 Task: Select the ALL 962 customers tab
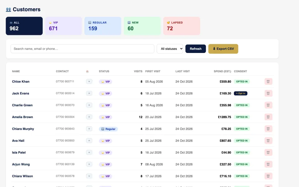click(x=24, y=26)
